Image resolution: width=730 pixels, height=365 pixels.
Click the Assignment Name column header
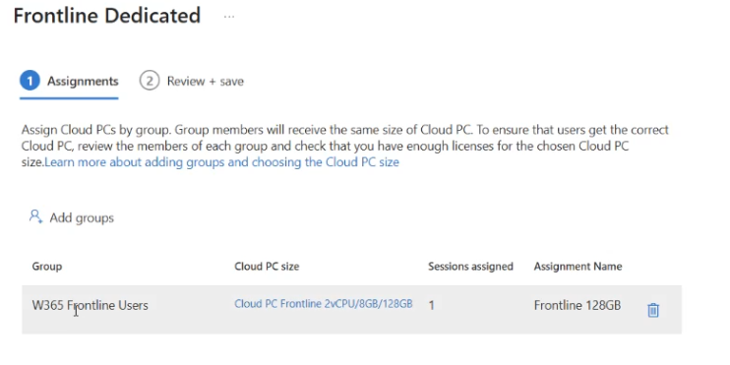[x=578, y=267]
